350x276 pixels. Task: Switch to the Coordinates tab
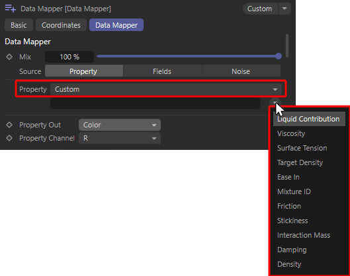coord(61,25)
